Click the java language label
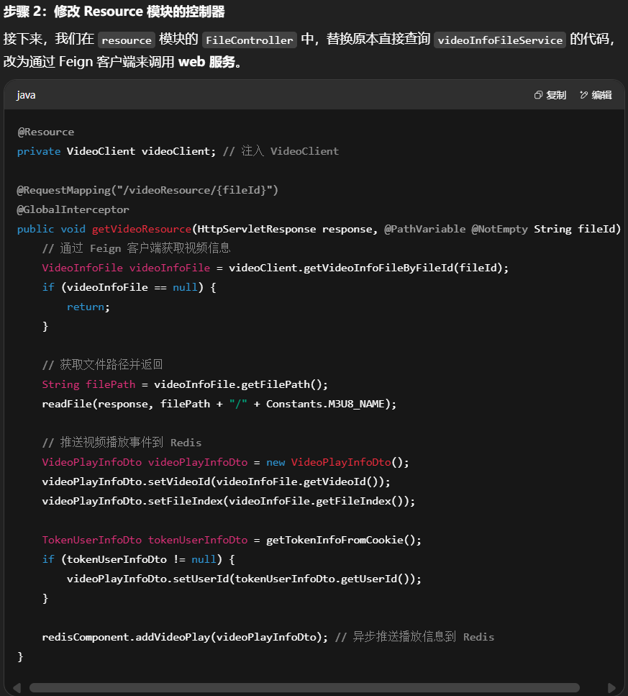628x696 pixels. pyautogui.click(x=26, y=95)
